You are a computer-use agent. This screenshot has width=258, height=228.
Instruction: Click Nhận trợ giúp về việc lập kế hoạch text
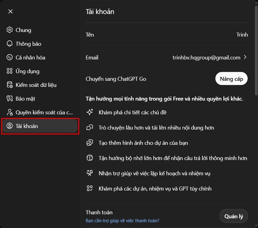click(154, 173)
